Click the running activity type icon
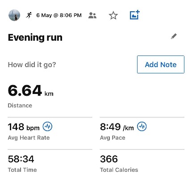This screenshot has width=192, height=183. 29,15
